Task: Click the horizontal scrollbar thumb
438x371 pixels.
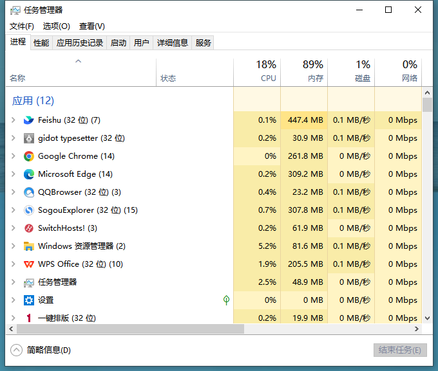Action: click(131, 329)
